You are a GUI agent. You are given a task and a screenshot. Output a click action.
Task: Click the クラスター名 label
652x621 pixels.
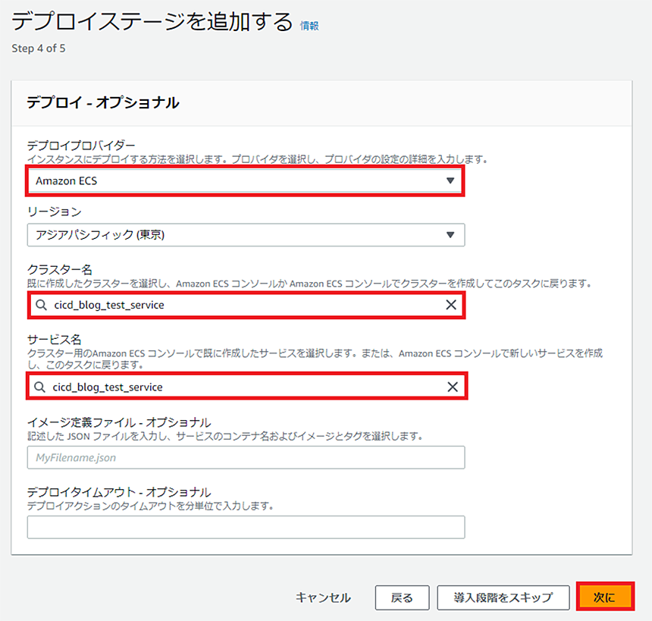pos(59,269)
